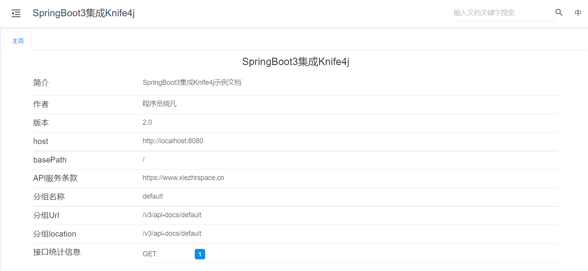The image size is (588, 271).
Task: Click the version value 2.0
Action: [147, 122]
